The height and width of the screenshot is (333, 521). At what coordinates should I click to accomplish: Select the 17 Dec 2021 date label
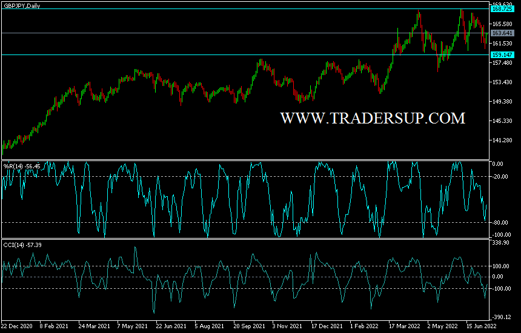point(327,326)
